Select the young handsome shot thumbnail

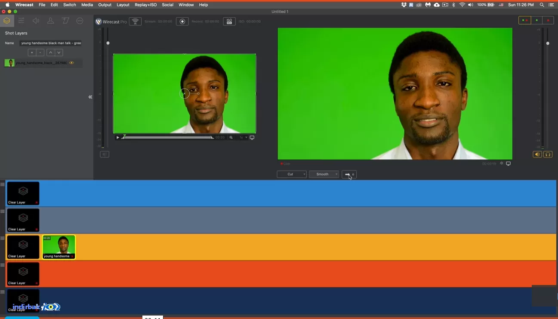[x=59, y=247]
